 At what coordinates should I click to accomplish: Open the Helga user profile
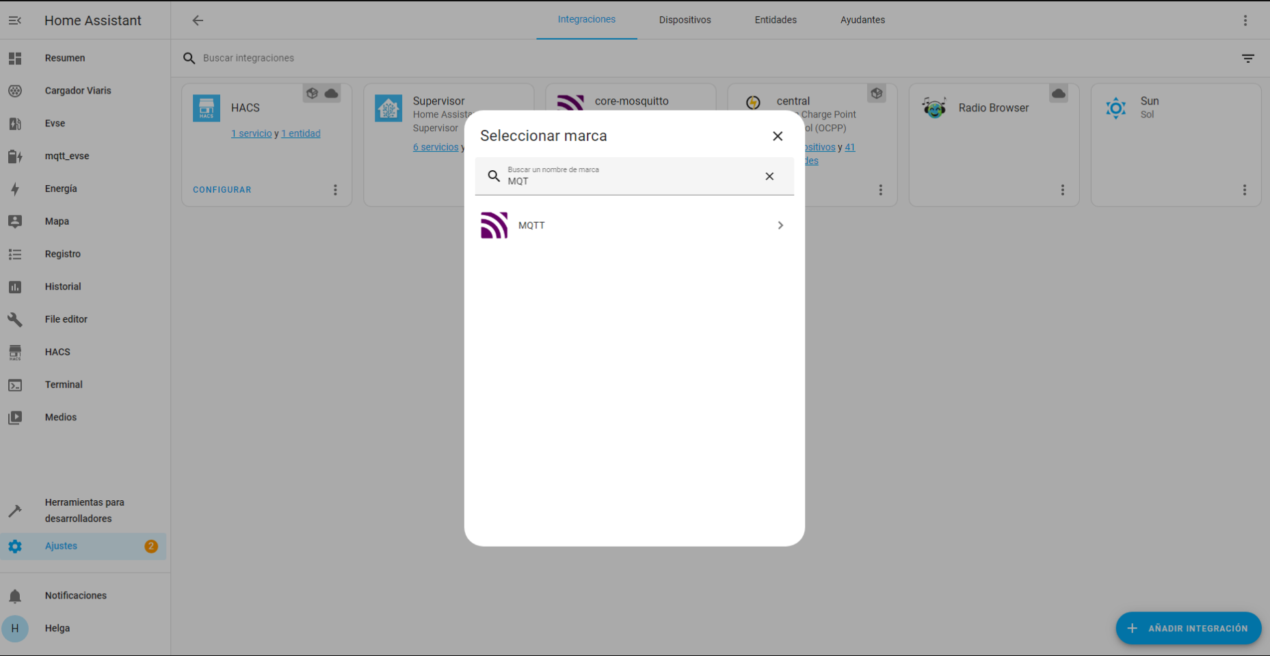[x=83, y=629]
